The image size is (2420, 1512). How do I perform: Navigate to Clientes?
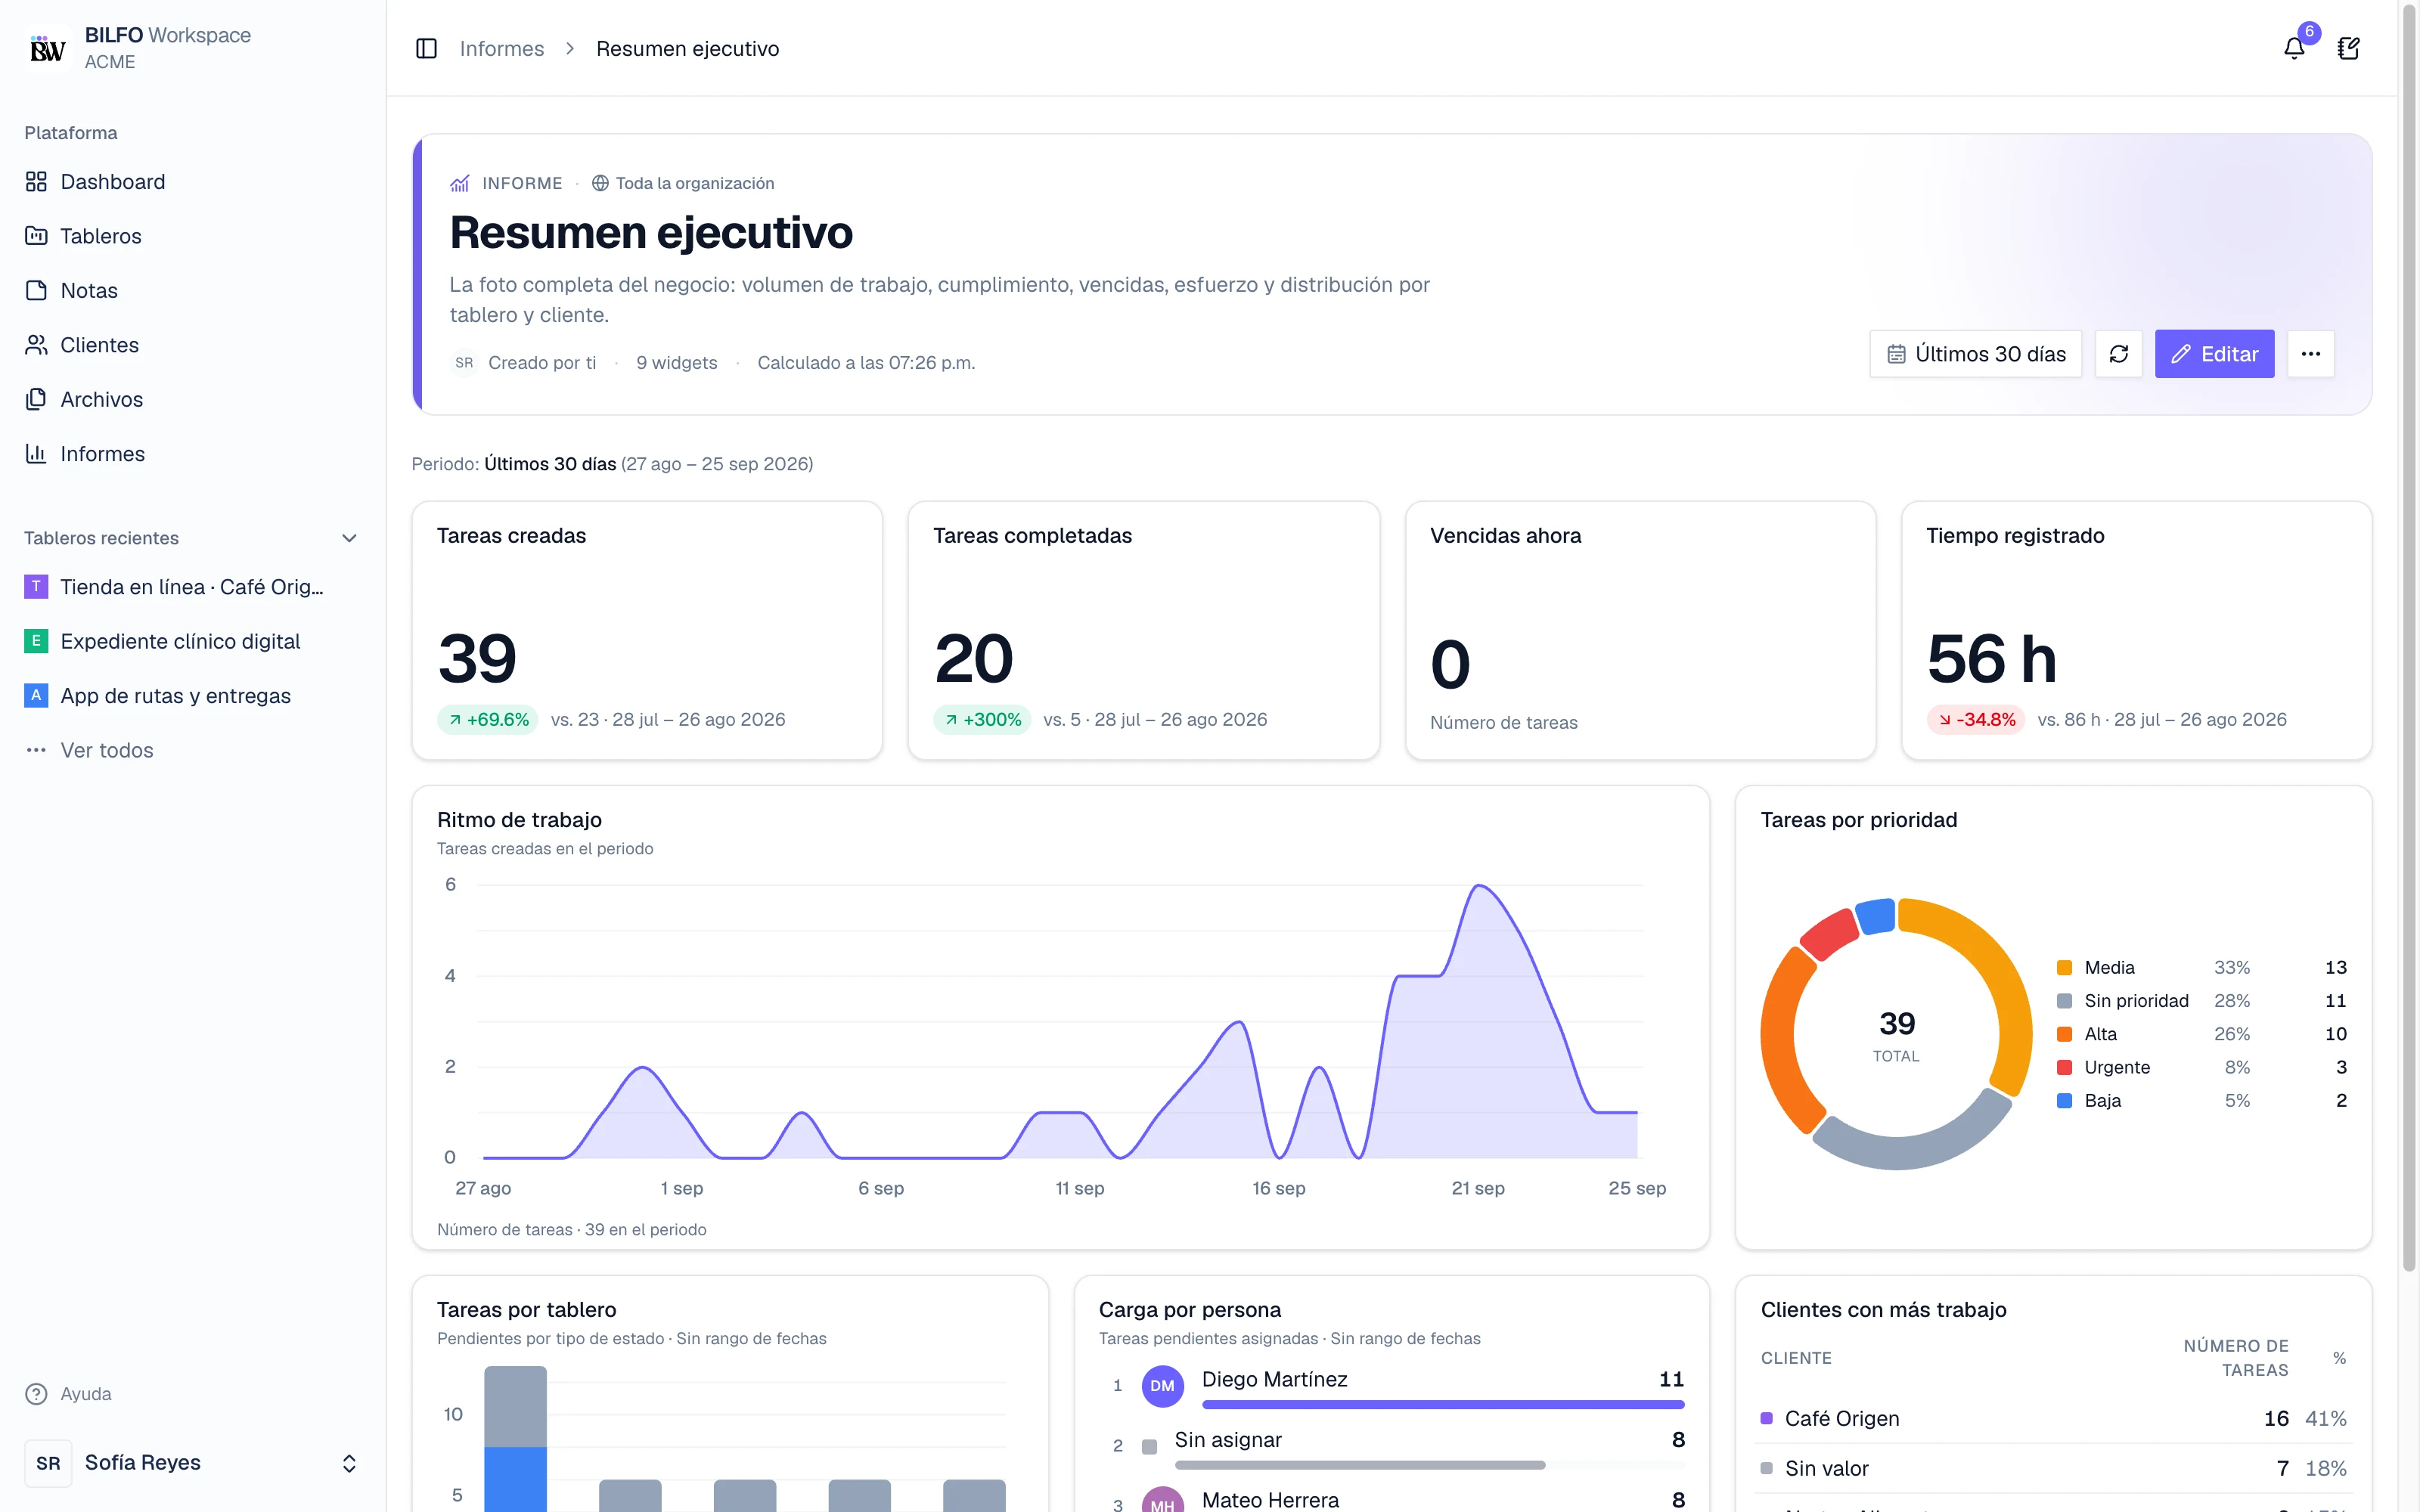(x=193, y=345)
